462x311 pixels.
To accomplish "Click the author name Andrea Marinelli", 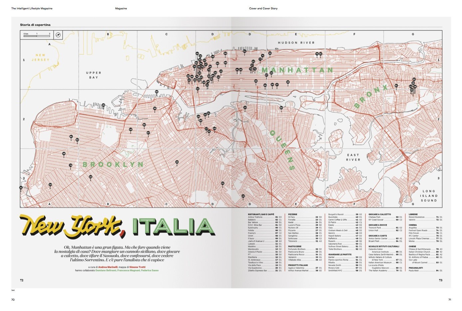I will 108,267.
